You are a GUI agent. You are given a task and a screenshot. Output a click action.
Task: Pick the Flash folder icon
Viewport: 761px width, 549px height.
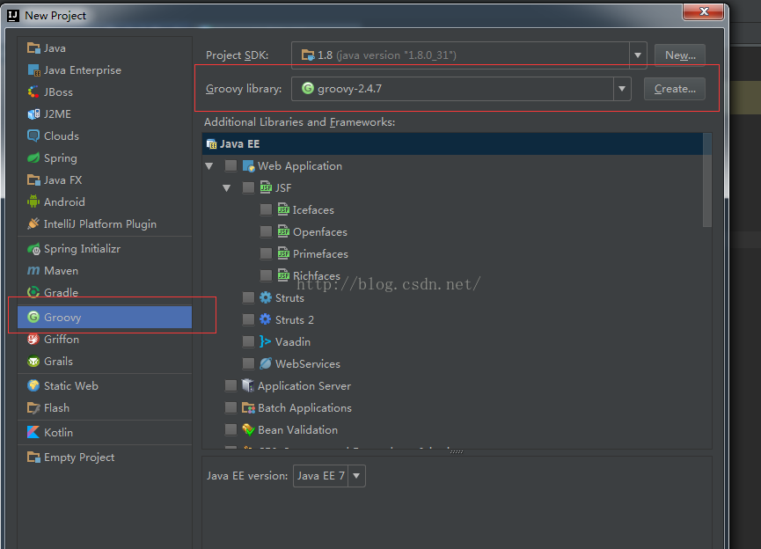[x=33, y=407]
